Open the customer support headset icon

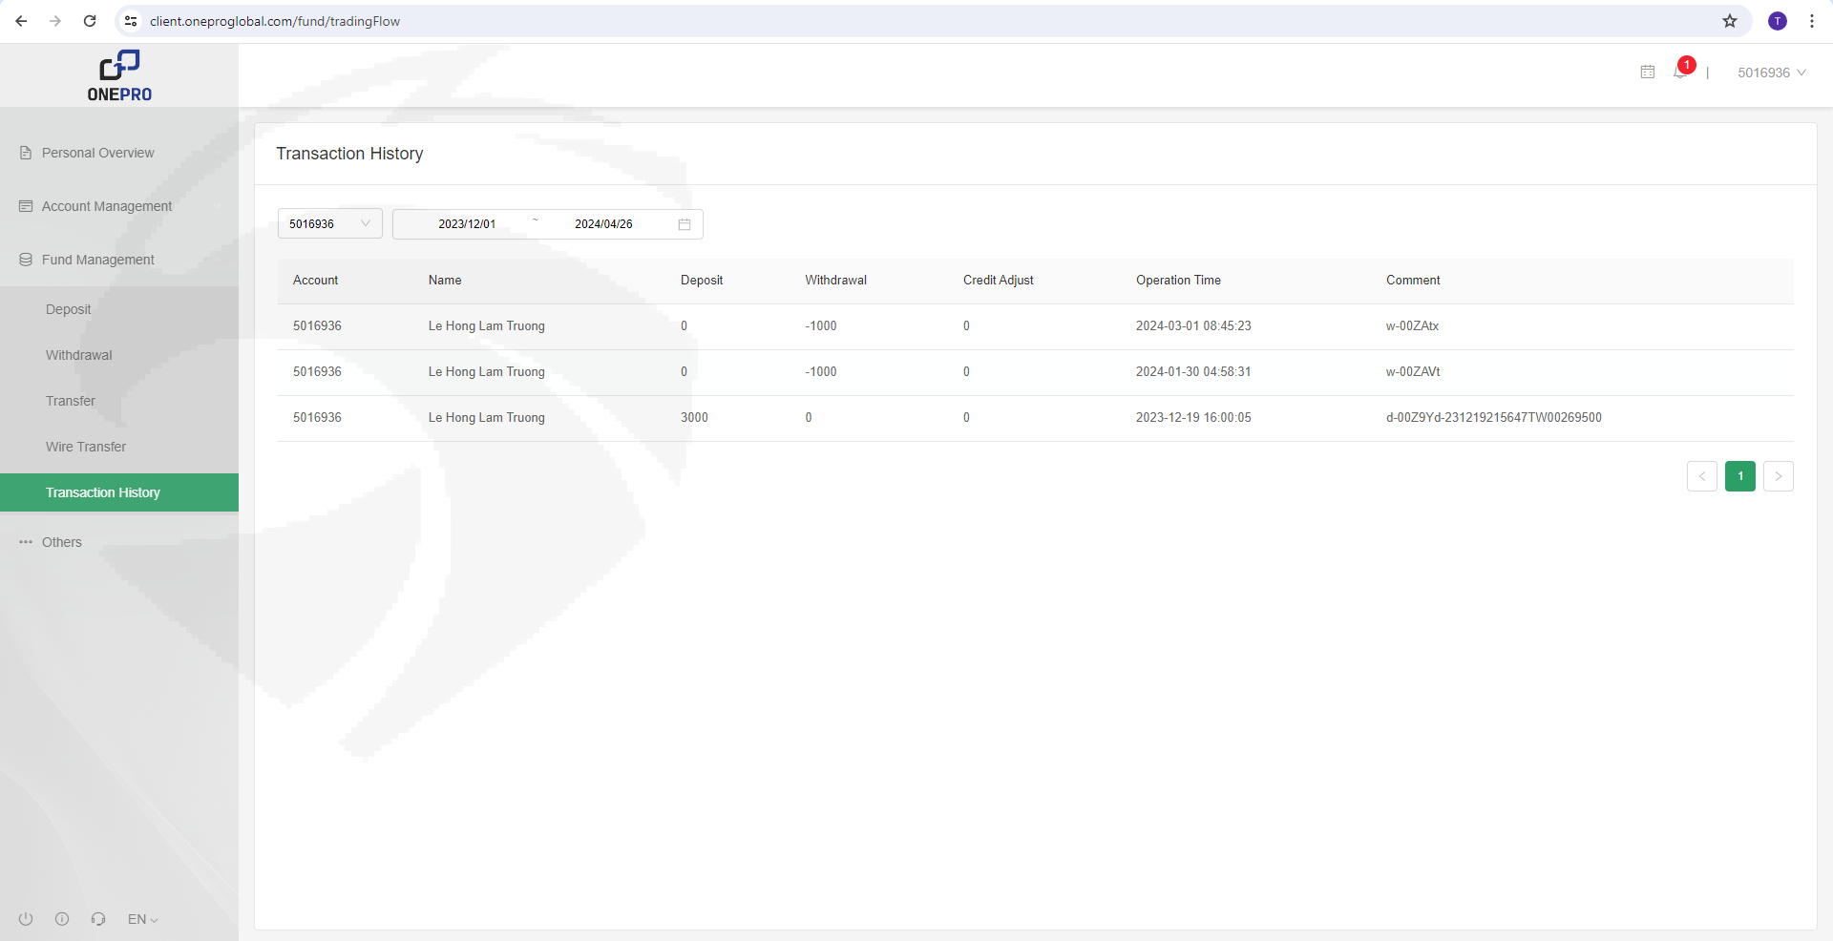coord(98,919)
